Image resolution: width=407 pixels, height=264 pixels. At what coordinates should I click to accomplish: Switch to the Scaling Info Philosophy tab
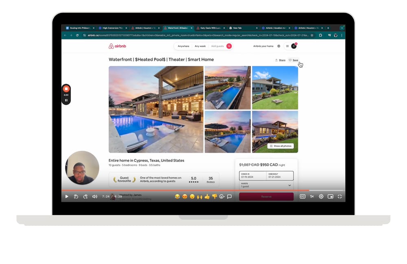[x=80, y=28]
